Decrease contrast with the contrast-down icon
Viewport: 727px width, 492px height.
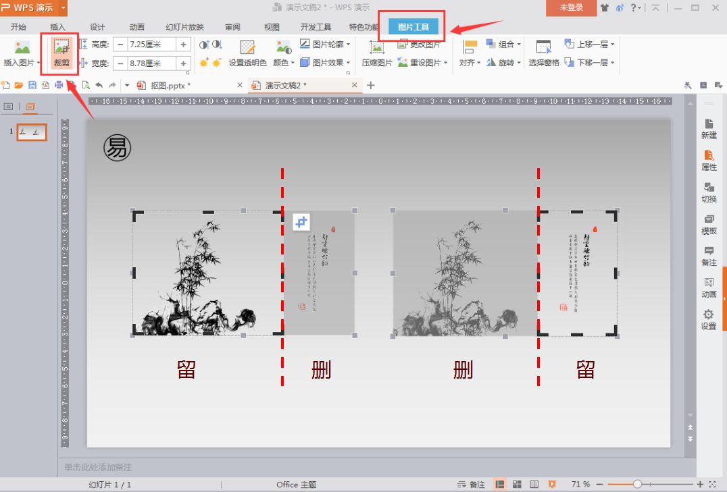pos(217,45)
